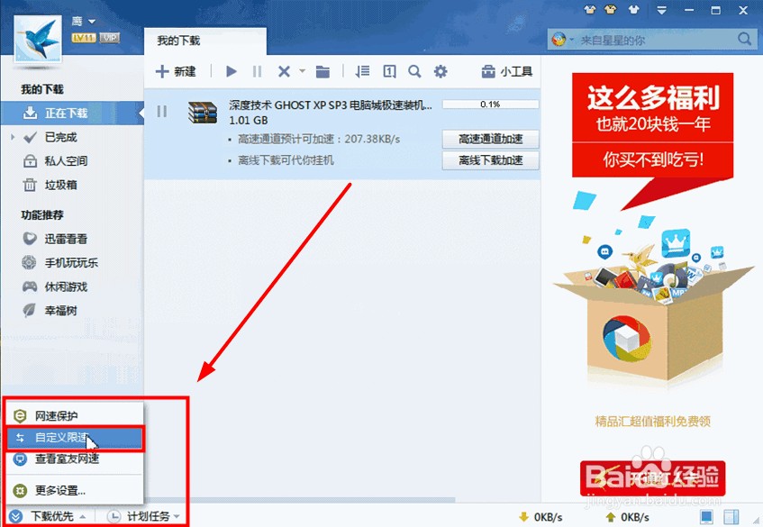
Task: Toggle the blue square status bar icon
Action: tap(706, 516)
